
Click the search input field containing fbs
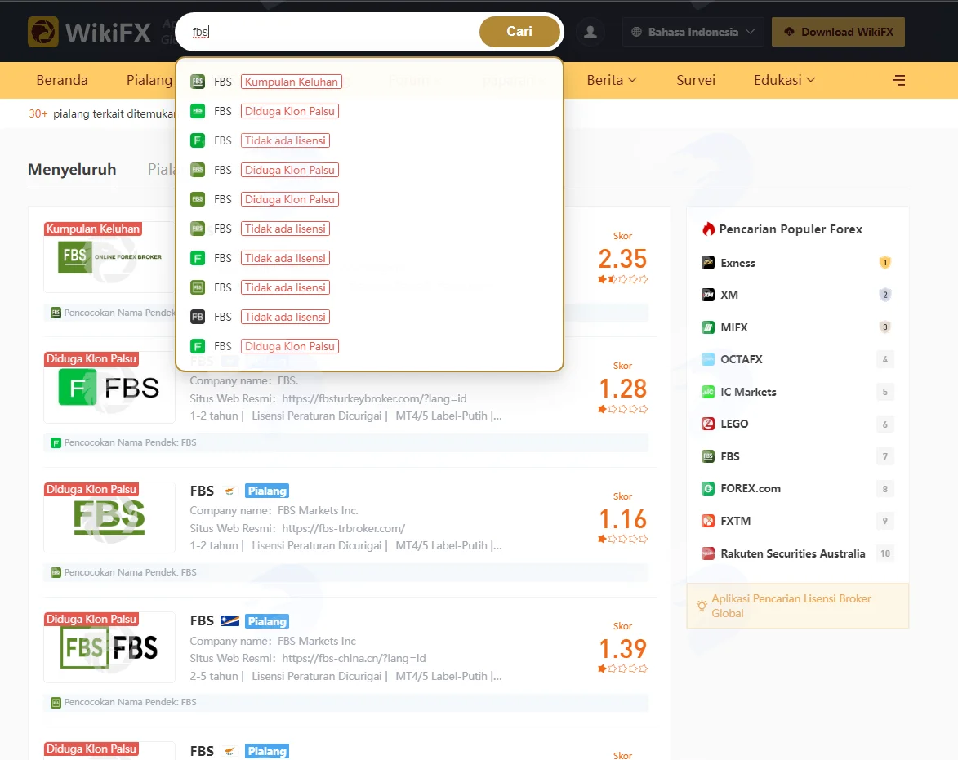coord(330,32)
